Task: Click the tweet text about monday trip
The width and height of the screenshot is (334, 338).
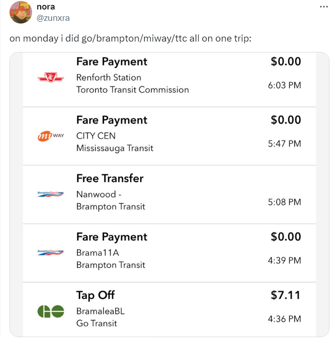Action: [130, 38]
